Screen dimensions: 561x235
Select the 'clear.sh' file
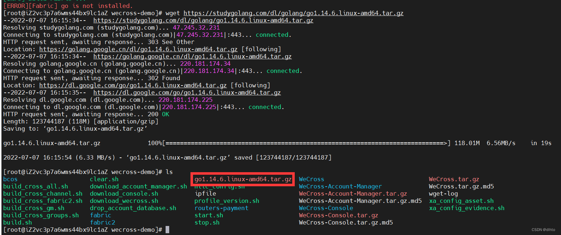pos(104,179)
